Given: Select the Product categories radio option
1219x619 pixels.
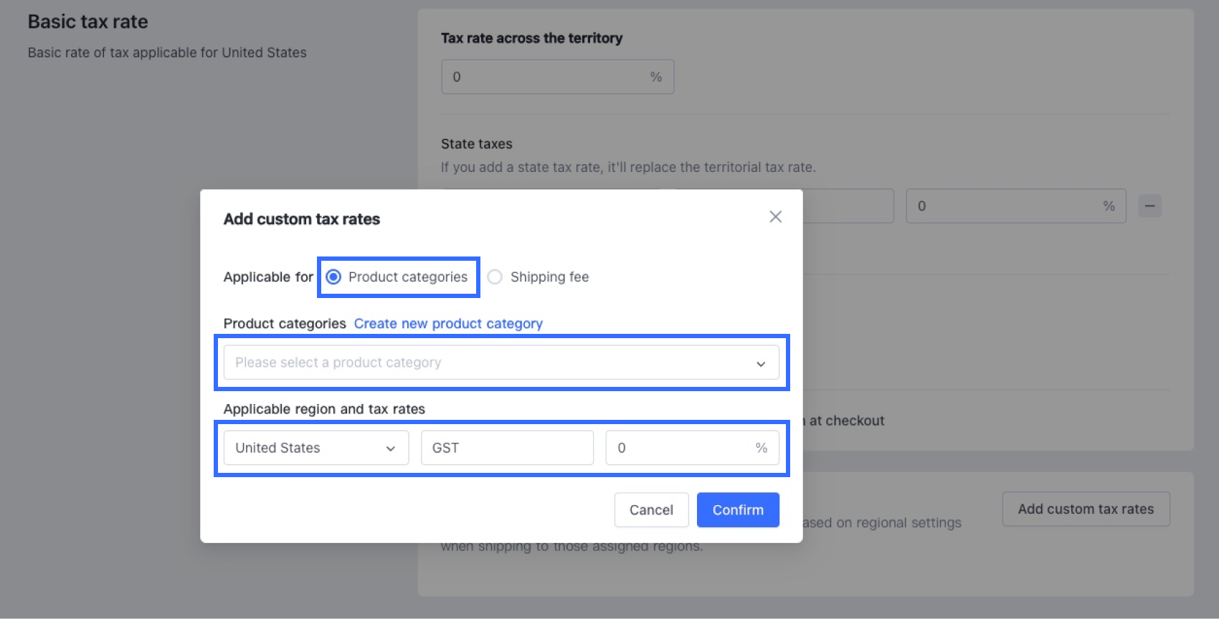Looking at the screenshot, I should [x=397, y=277].
